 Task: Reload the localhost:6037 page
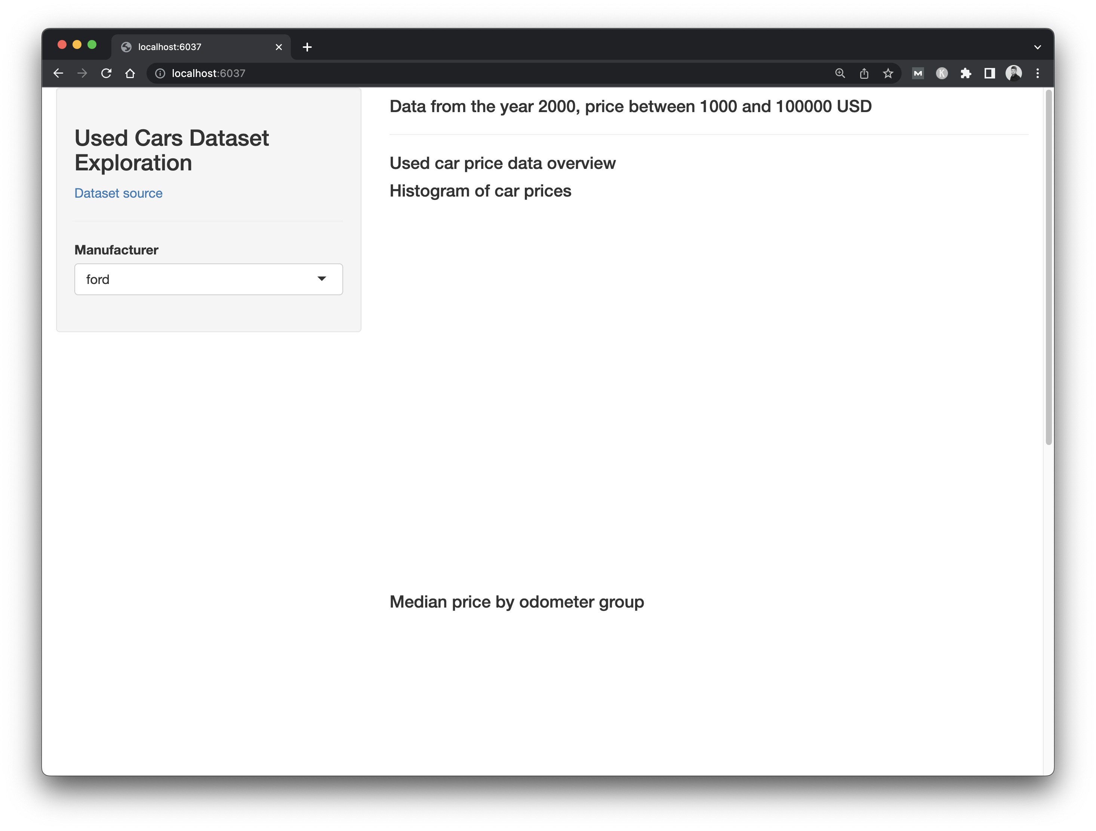(x=106, y=73)
